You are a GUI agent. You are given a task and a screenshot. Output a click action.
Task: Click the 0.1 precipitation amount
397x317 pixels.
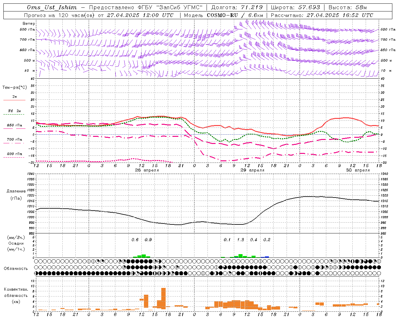[x=227, y=240]
